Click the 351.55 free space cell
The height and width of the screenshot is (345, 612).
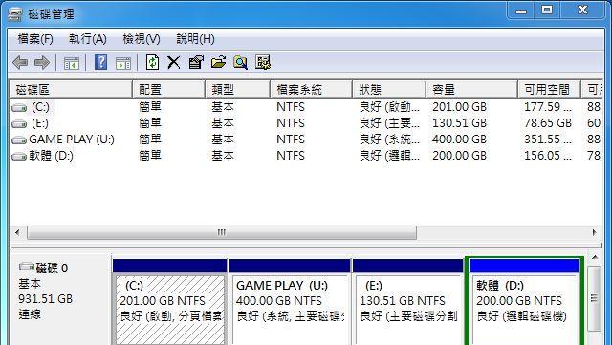[x=548, y=140]
